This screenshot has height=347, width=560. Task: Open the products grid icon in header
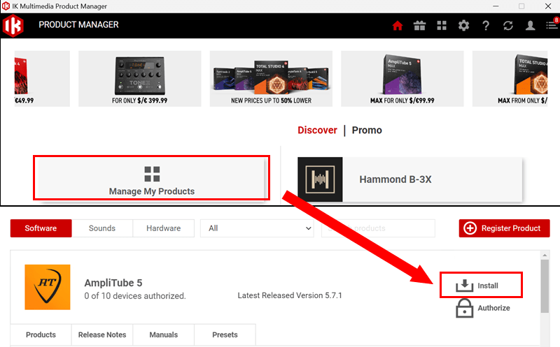coord(442,25)
